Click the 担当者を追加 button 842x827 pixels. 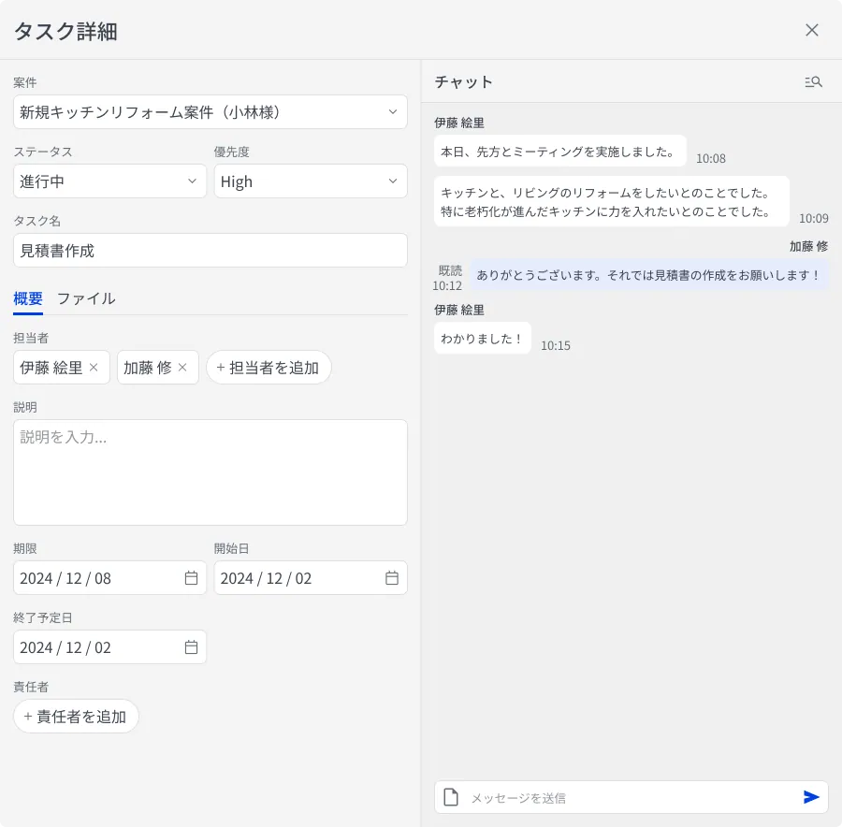(269, 368)
